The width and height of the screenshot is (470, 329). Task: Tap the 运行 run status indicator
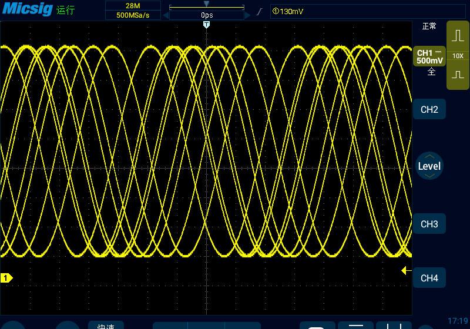pyautogui.click(x=66, y=10)
